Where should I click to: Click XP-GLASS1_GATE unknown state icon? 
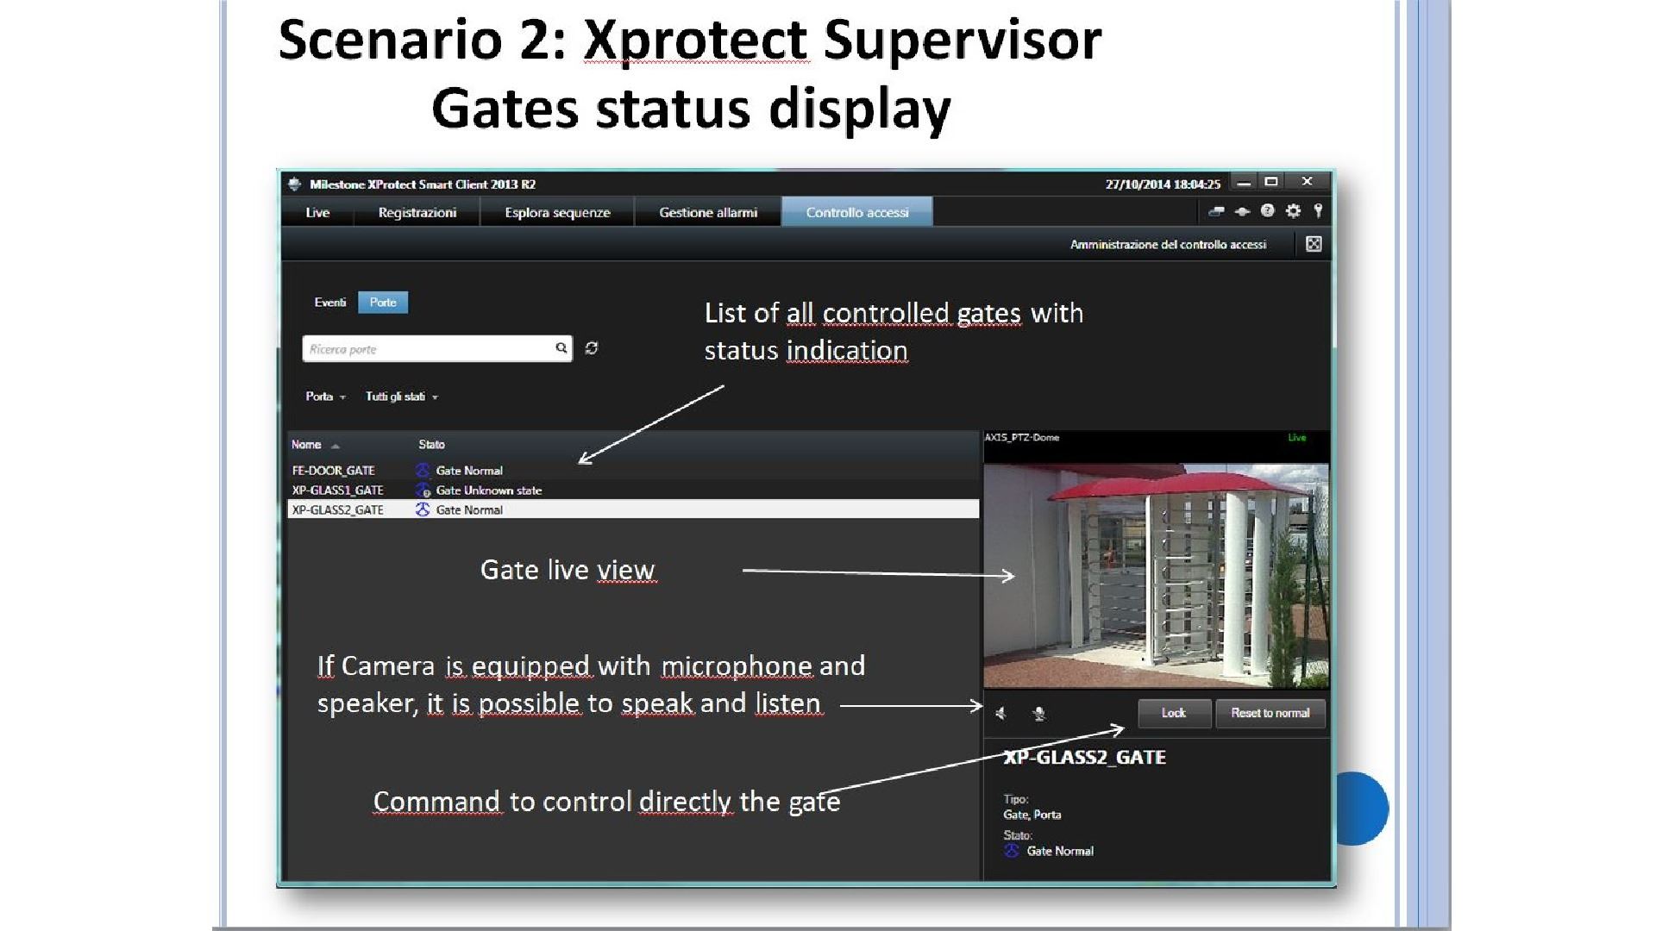423,490
